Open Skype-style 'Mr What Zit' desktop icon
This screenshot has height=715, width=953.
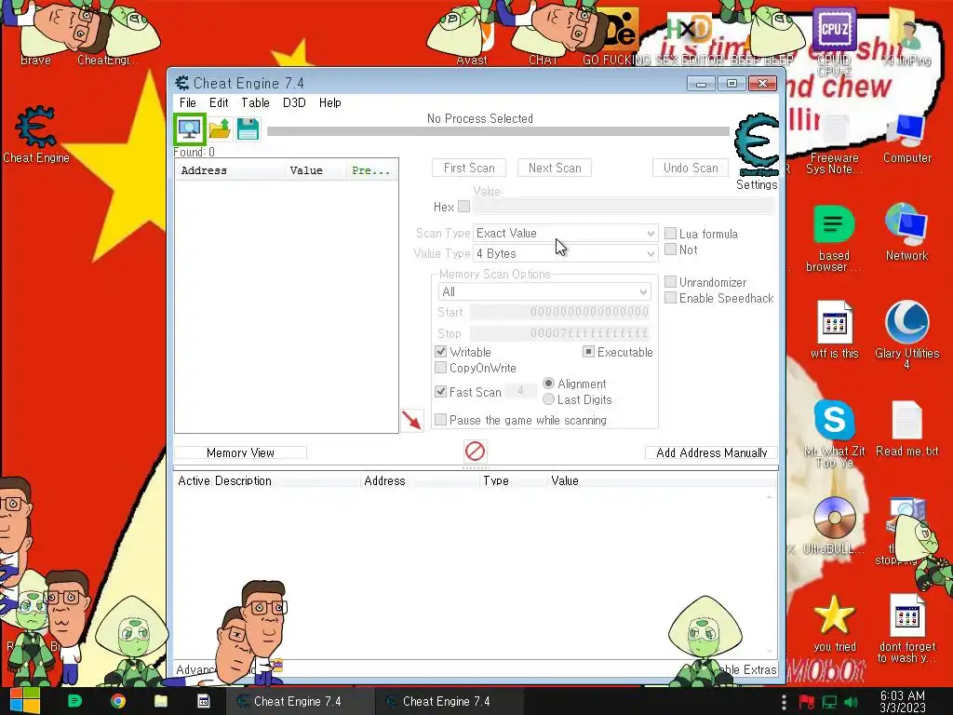[x=834, y=434]
